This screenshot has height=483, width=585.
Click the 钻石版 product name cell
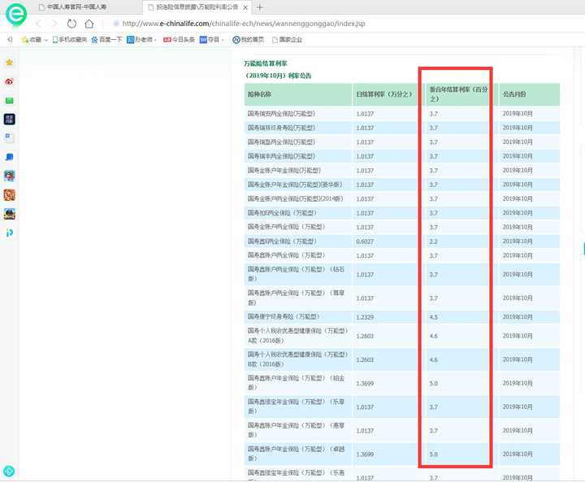[x=297, y=274]
